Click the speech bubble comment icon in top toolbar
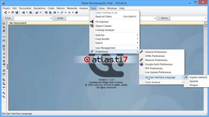The image size is (209, 117). [13, 12]
